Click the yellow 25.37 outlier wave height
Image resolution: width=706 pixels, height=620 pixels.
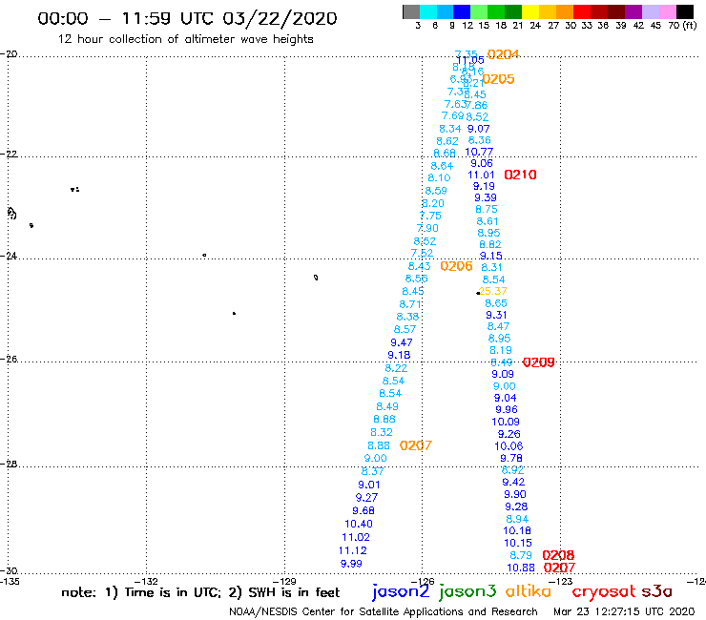click(x=492, y=291)
